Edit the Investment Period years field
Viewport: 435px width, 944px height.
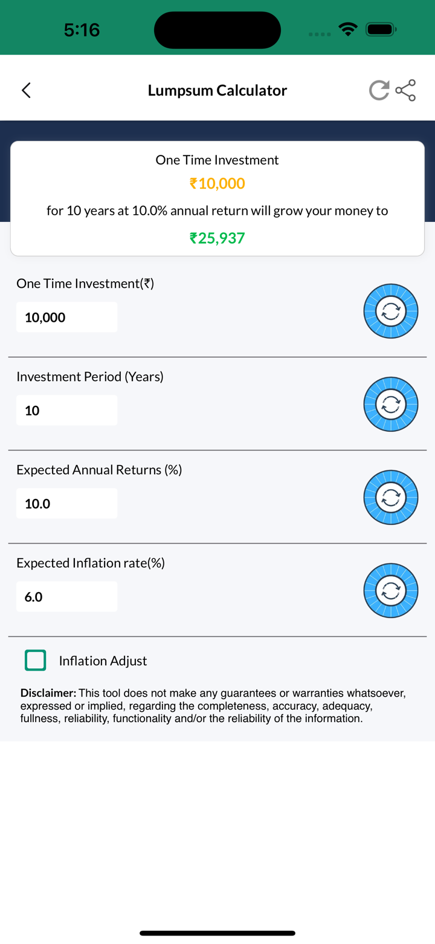pos(67,411)
